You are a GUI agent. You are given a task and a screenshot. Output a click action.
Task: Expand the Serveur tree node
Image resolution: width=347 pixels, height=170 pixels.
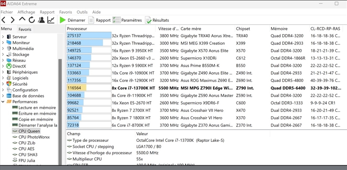[x=3, y=37]
